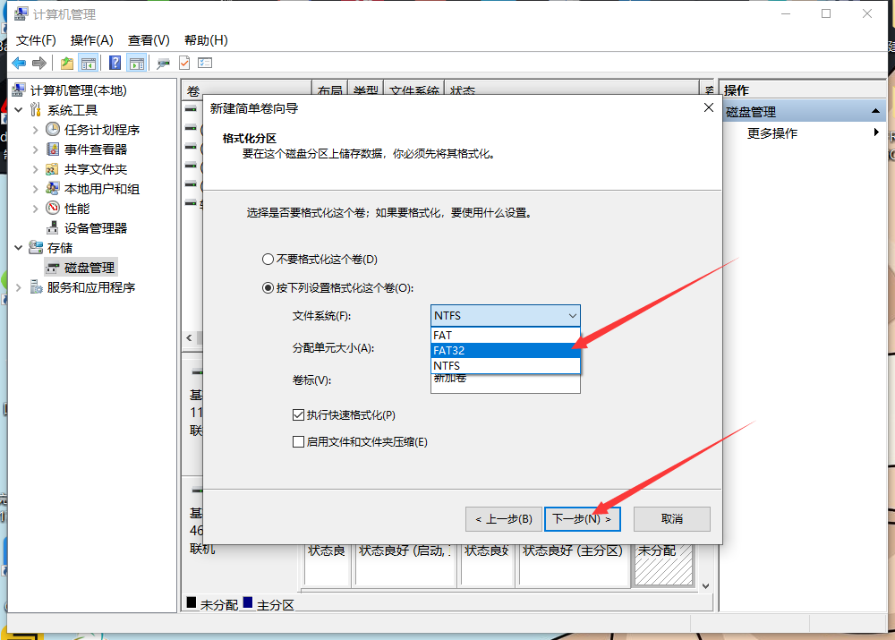Click the 状态良好 (启动 partition block
The image size is (895, 640).
coord(405,565)
